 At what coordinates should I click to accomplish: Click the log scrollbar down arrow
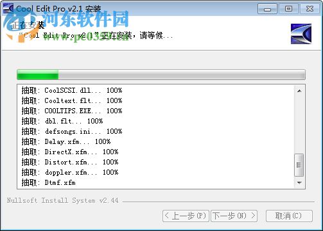(299, 182)
